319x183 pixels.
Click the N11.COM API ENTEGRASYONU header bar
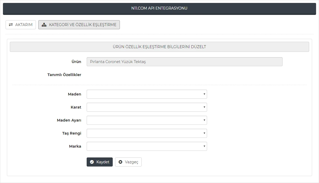pos(159,8)
